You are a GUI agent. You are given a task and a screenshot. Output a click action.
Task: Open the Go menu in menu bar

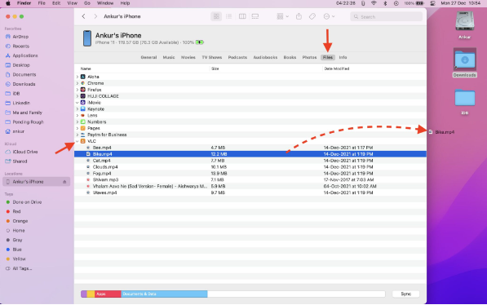(x=87, y=3)
